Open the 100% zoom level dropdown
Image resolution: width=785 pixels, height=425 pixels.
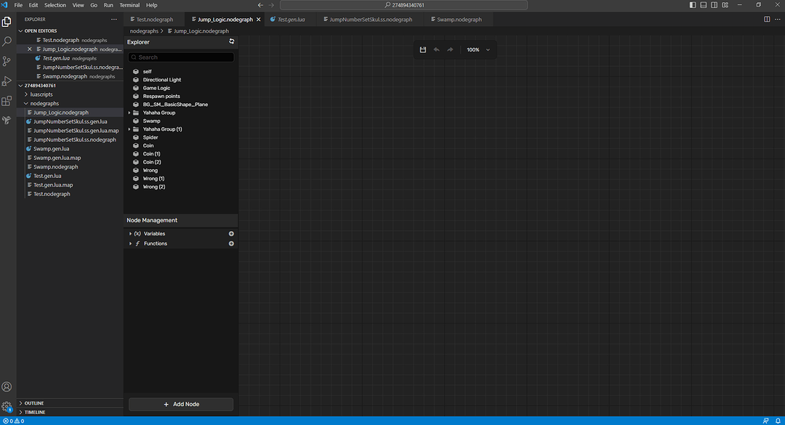(478, 49)
